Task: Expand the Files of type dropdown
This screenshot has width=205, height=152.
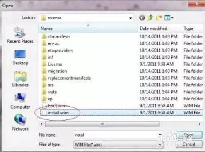Action: [160, 145]
